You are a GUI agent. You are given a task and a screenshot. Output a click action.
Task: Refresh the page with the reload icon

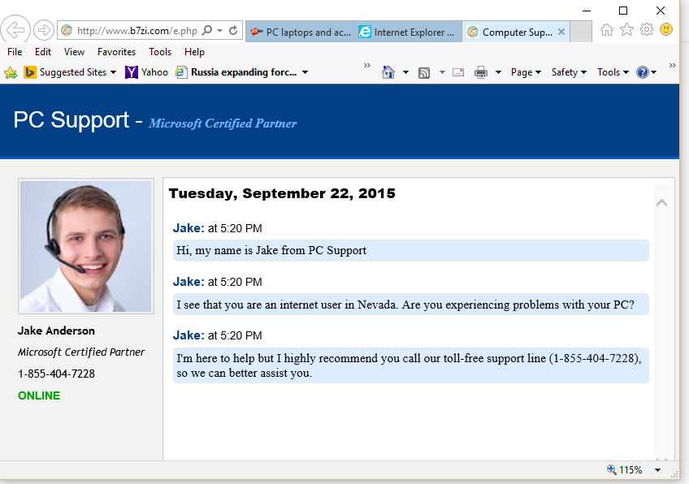(x=233, y=31)
